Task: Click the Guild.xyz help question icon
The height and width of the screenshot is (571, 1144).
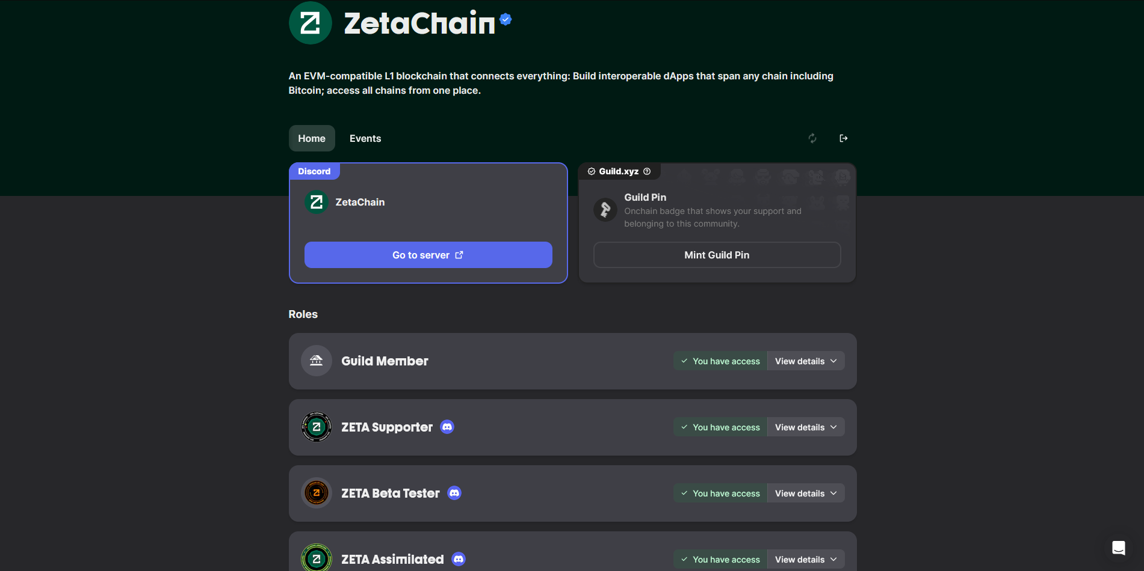Action: [x=647, y=171]
